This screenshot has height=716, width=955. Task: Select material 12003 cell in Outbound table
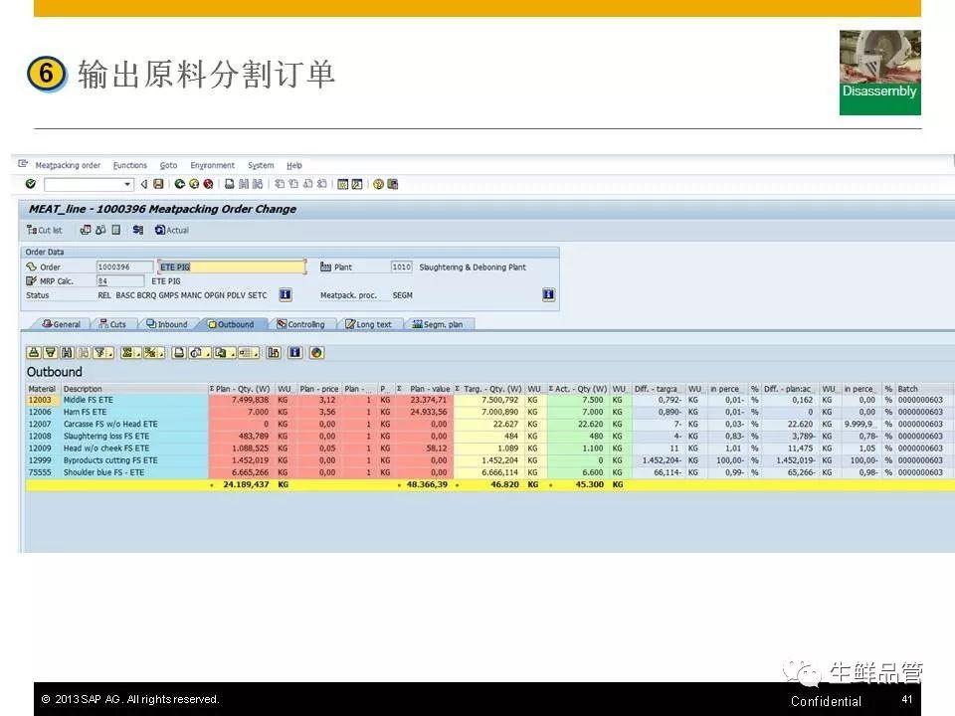coord(41,400)
